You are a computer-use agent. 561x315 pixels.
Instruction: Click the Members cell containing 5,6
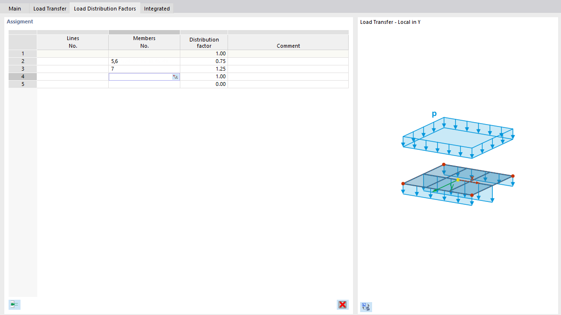(144, 61)
